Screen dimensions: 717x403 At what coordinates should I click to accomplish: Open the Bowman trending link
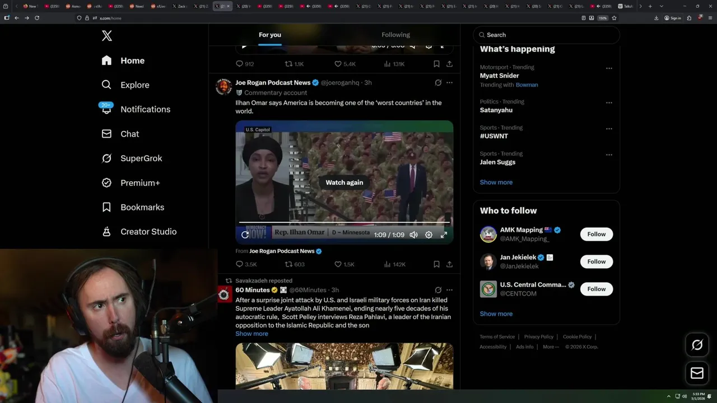click(x=527, y=85)
